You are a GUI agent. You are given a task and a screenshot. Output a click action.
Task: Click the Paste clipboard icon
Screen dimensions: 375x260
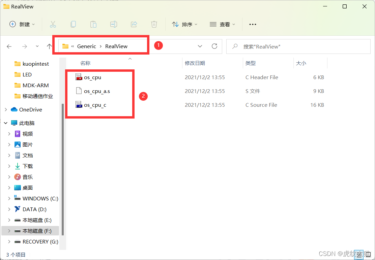(93, 24)
